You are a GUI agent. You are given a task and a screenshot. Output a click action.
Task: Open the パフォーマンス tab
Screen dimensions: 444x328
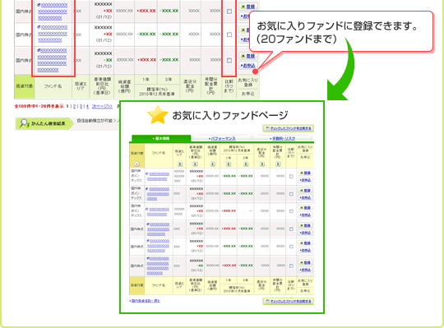[x=222, y=138]
